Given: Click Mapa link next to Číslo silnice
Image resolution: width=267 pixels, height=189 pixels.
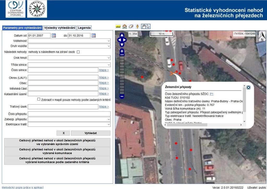Looking at the screenshot, I should tap(104, 70).
